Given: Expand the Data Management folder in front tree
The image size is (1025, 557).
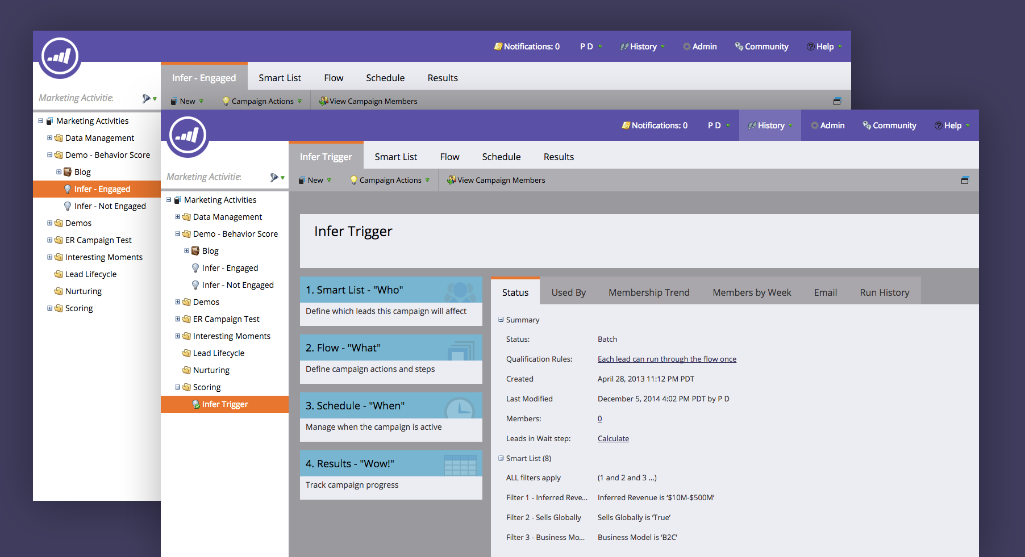Looking at the screenshot, I should pyautogui.click(x=178, y=217).
